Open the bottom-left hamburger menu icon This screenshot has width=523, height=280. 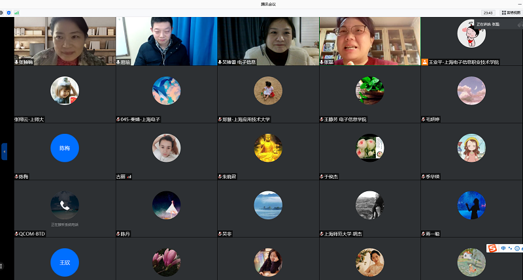click(x=2, y=266)
